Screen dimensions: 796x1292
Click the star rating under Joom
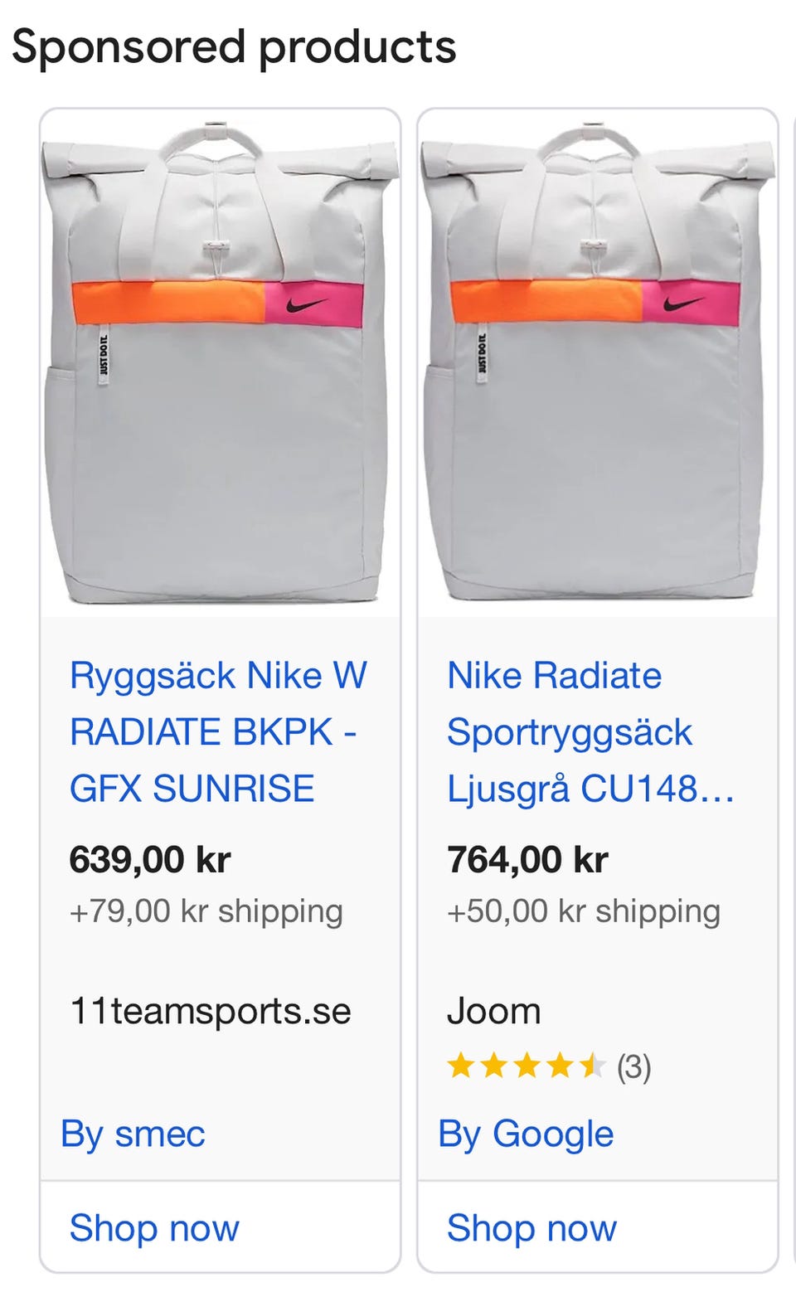pyautogui.click(x=526, y=1066)
